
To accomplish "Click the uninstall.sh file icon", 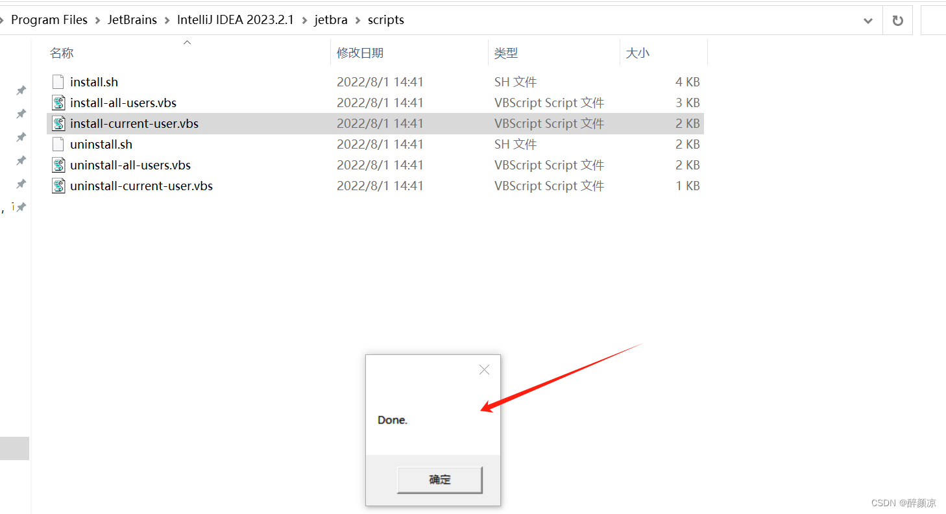I will click(x=58, y=144).
